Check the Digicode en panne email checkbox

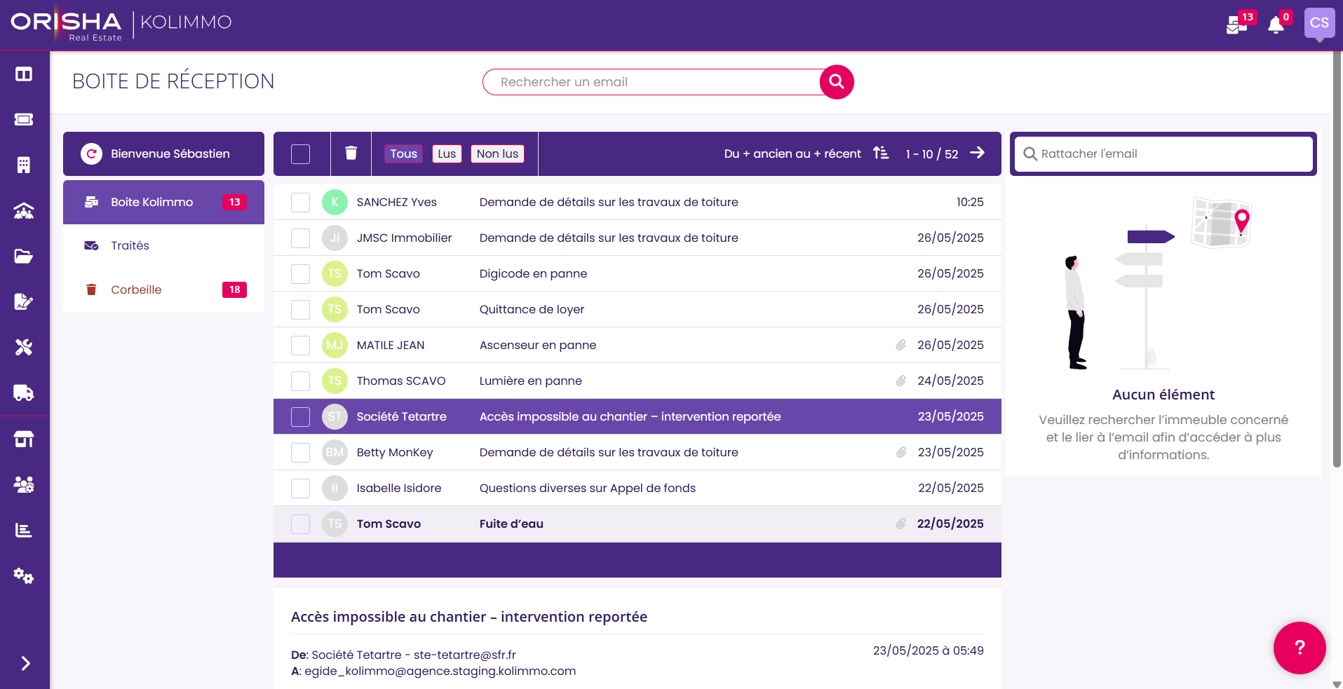pos(300,273)
